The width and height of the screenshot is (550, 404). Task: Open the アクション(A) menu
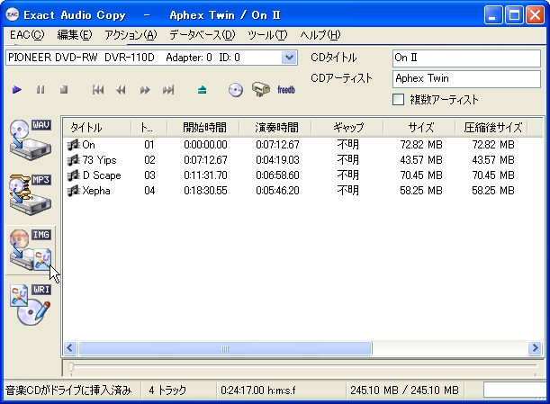click(131, 35)
